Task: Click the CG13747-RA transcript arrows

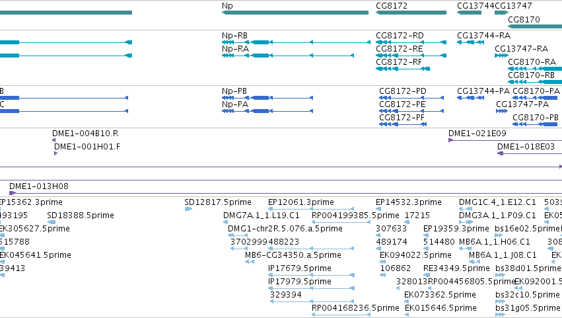Action: point(501,56)
